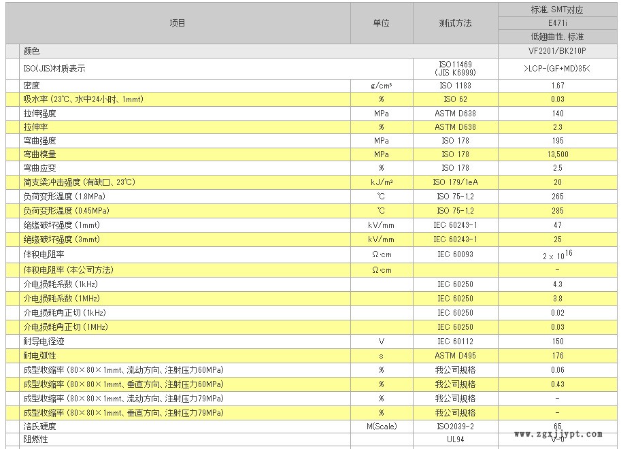This screenshot has height=449, width=621.
Task: Click the www.zgxjjypt.com watermark link
Action: pos(558,434)
